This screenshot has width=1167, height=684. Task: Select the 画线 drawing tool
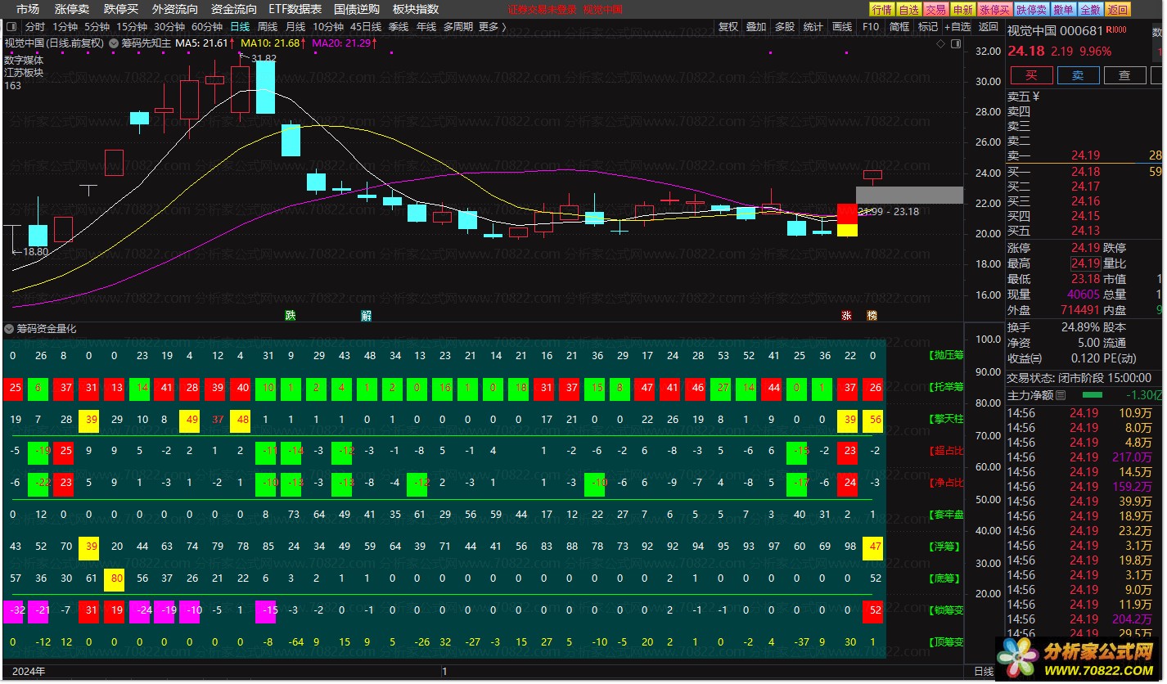coord(842,27)
